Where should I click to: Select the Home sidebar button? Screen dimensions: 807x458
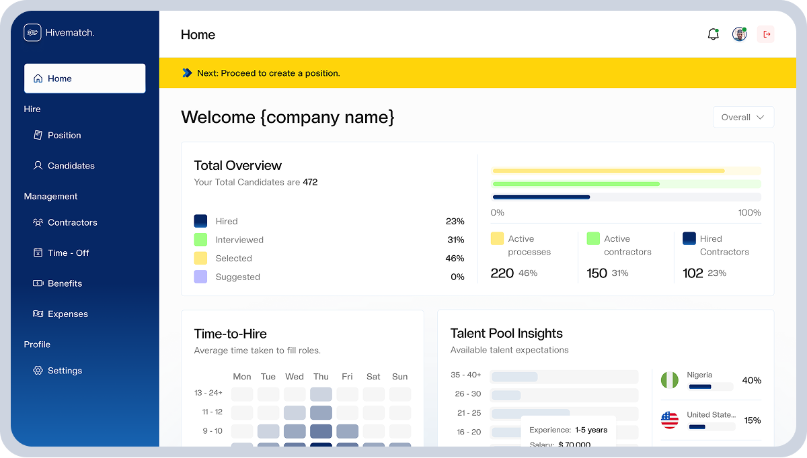[85, 79]
